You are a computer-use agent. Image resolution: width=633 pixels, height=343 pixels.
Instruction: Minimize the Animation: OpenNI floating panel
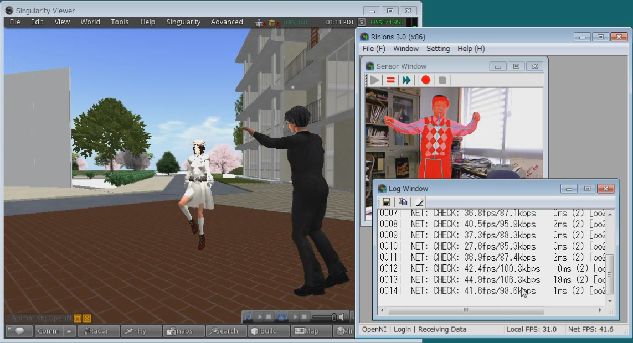click(x=78, y=318)
